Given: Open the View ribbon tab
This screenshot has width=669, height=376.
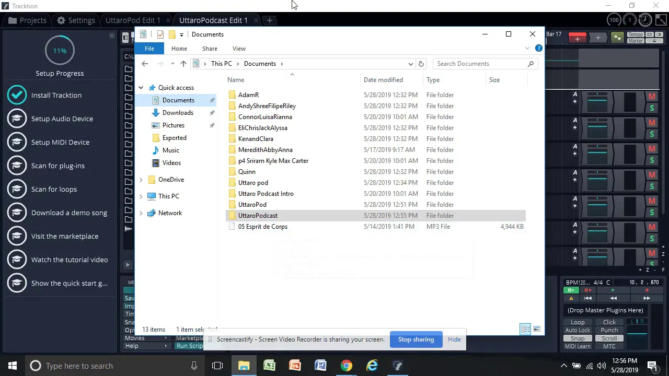Looking at the screenshot, I should click(239, 49).
